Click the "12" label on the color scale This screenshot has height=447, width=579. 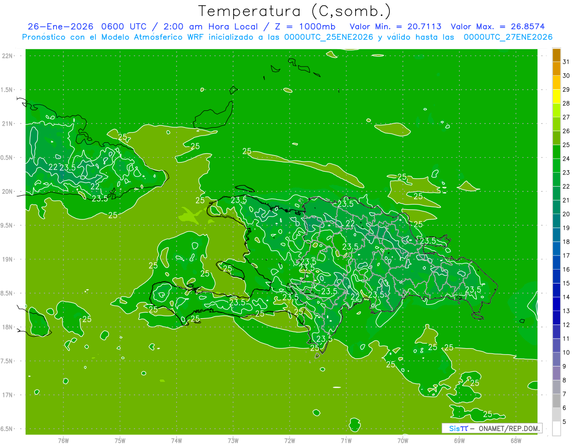[566, 325]
